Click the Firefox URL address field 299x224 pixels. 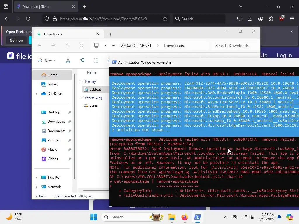coord(103,19)
